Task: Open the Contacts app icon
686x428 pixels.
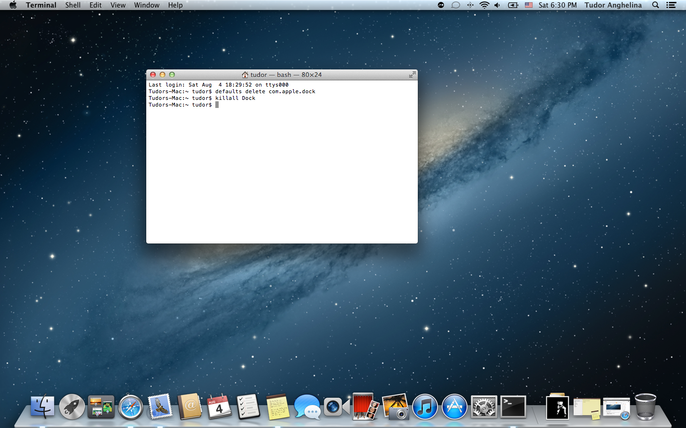Action: pos(190,408)
